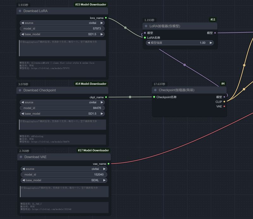Select next source option in Download LoRA
Viewport: 253px width, 219px height.
click(102, 23)
